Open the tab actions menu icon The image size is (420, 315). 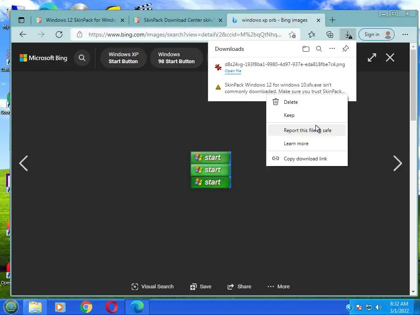point(21,20)
